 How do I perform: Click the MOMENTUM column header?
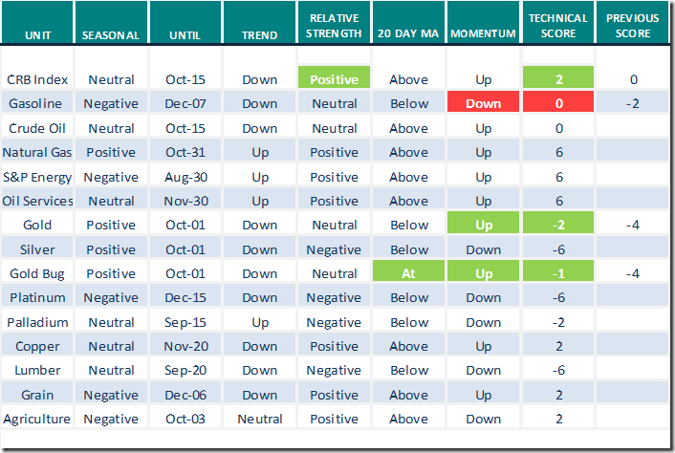484,34
